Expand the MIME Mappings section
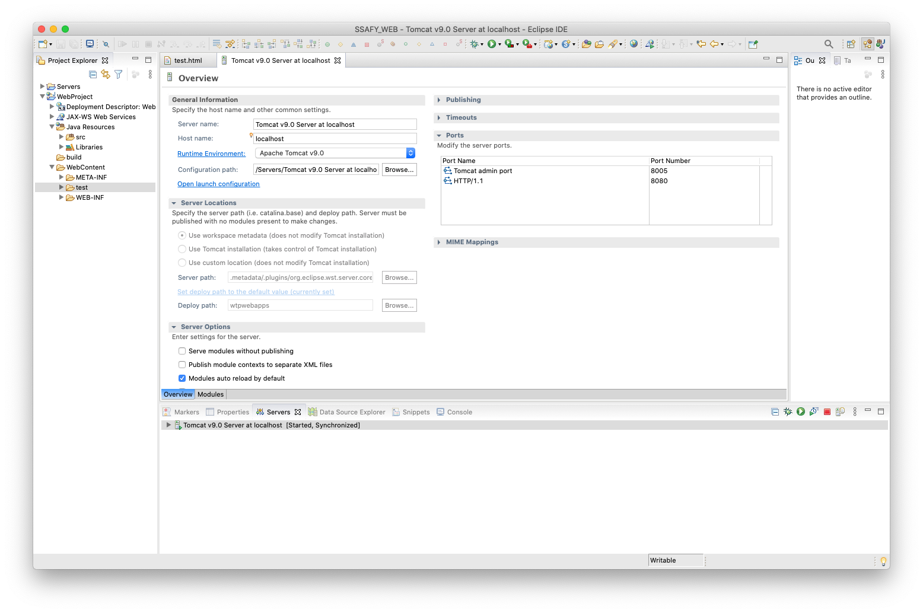The height and width of the screenshot is (613, 923). click(439, 242)
